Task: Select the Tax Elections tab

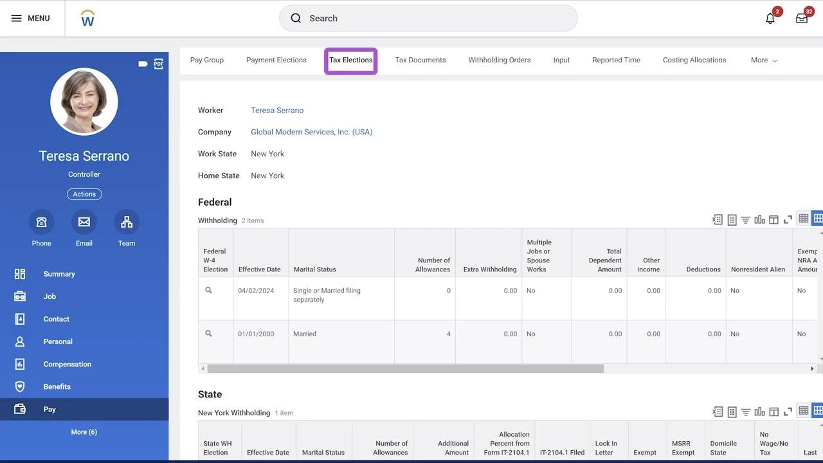Action: pyautogui.click(x=351, y=60)
